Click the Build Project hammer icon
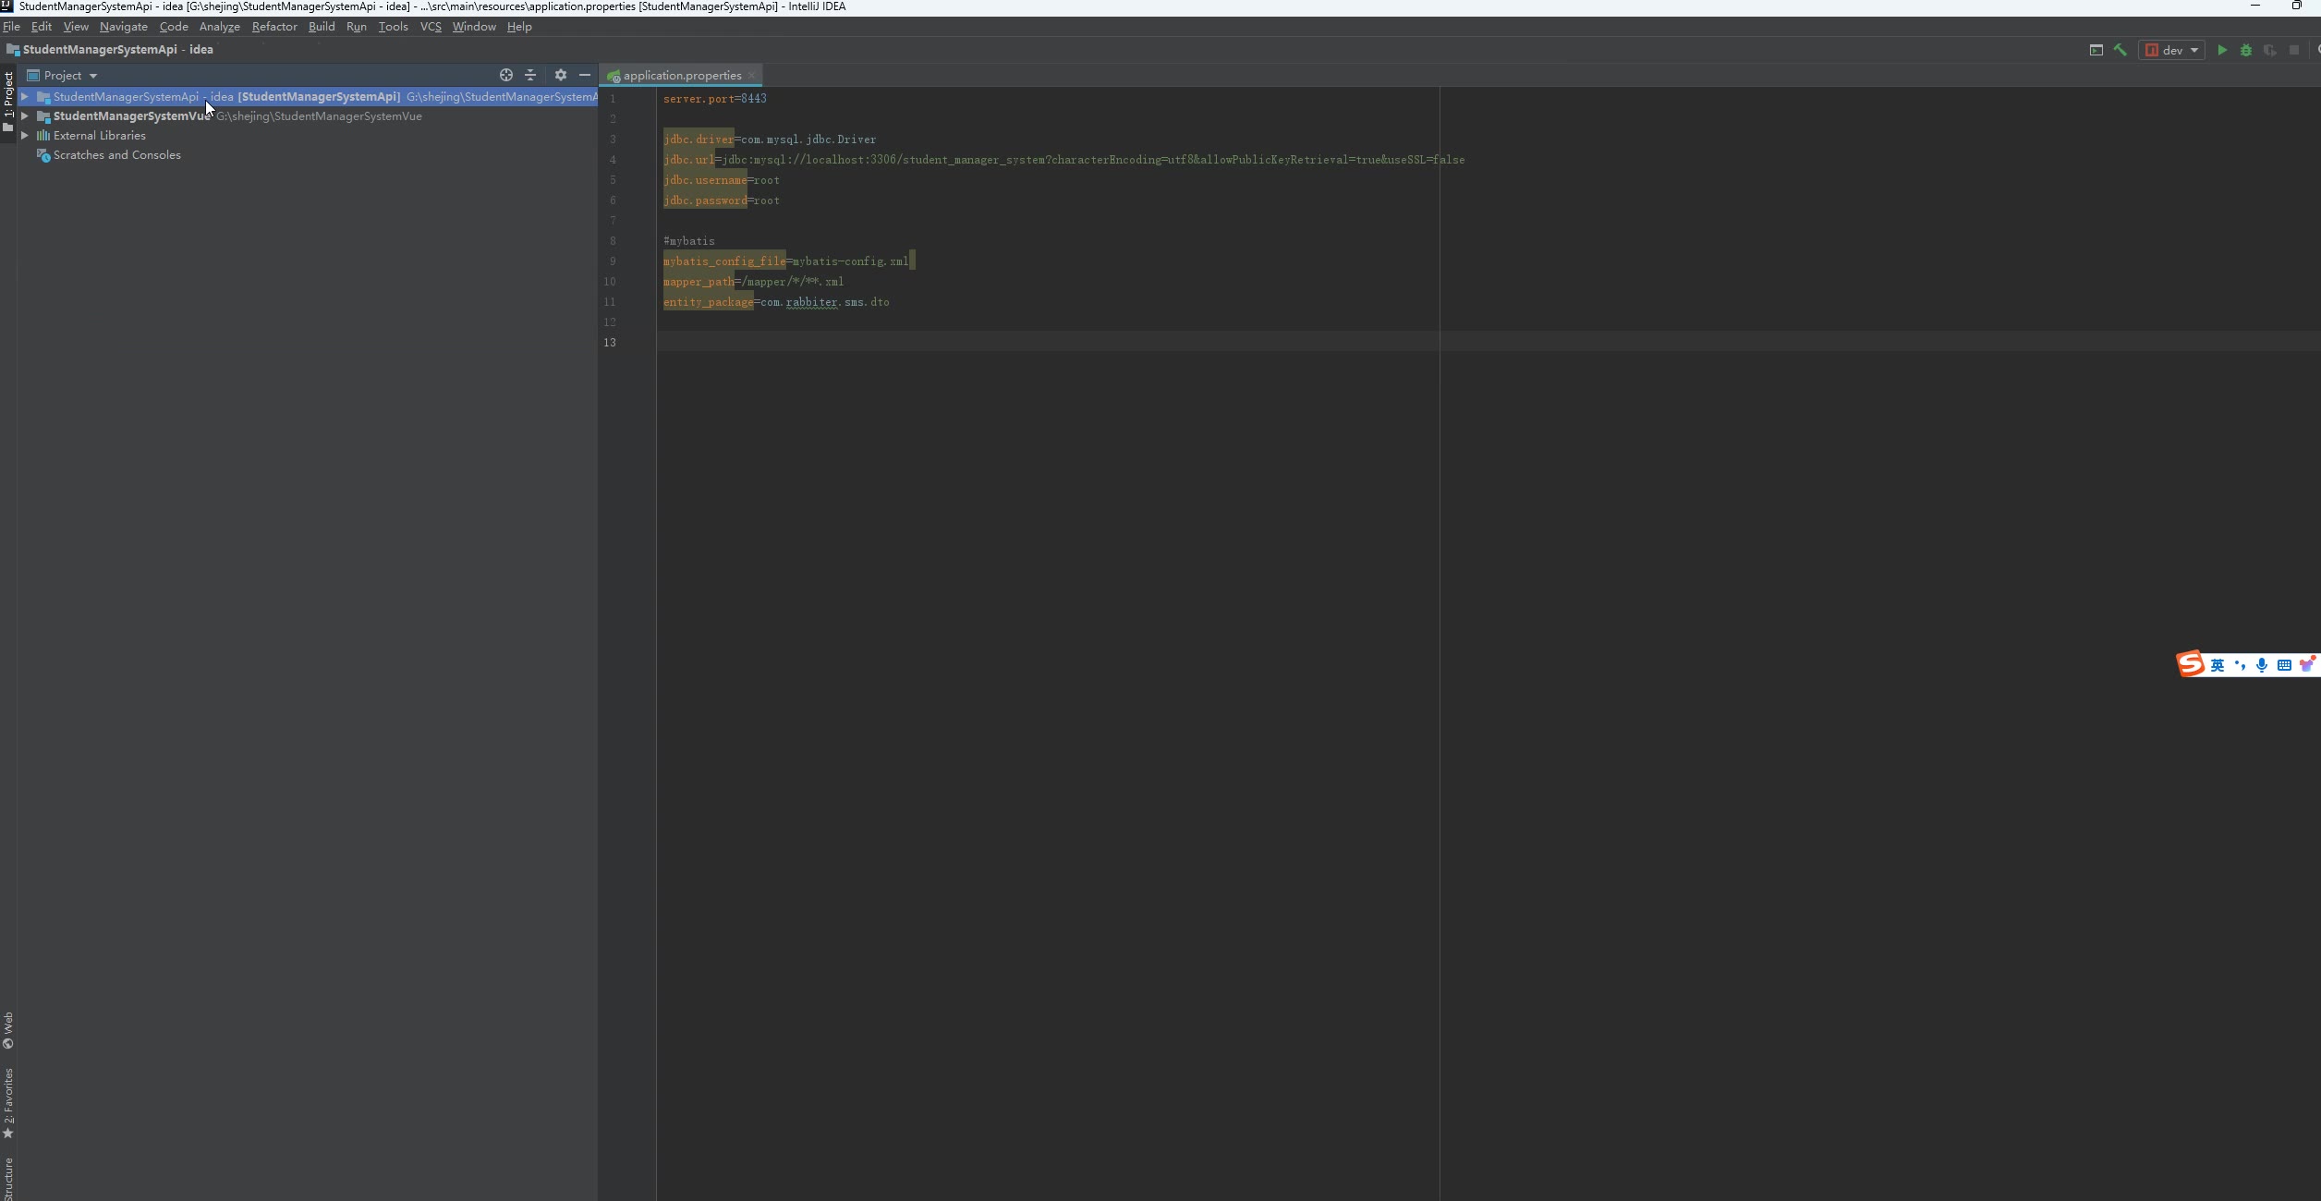 2120,50
